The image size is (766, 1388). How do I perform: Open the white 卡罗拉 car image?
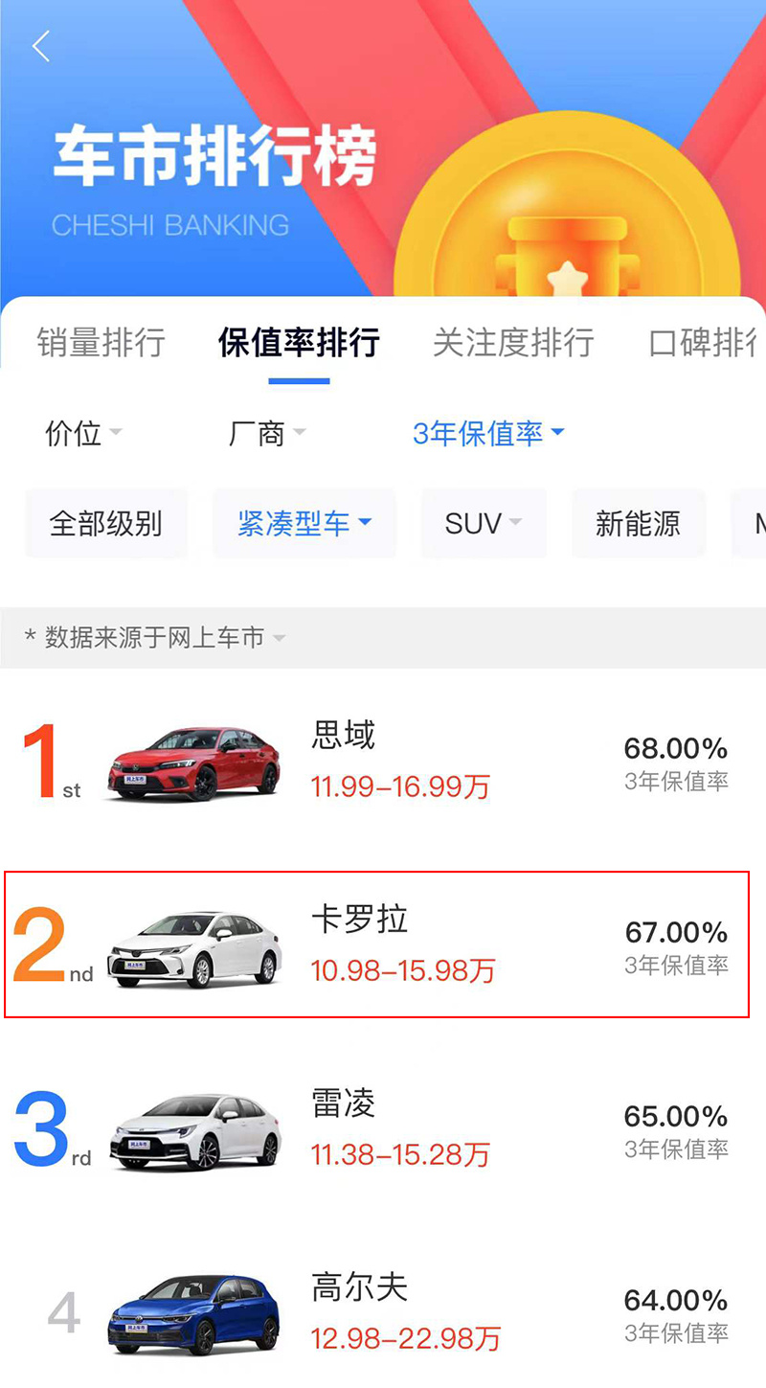[x=194, y=948]
